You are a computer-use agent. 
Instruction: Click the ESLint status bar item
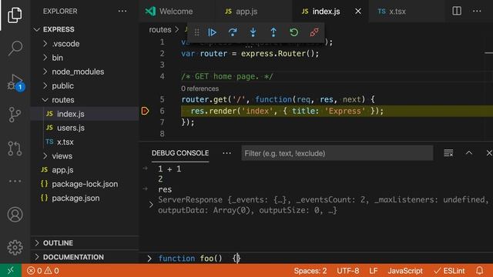[449, 270]
